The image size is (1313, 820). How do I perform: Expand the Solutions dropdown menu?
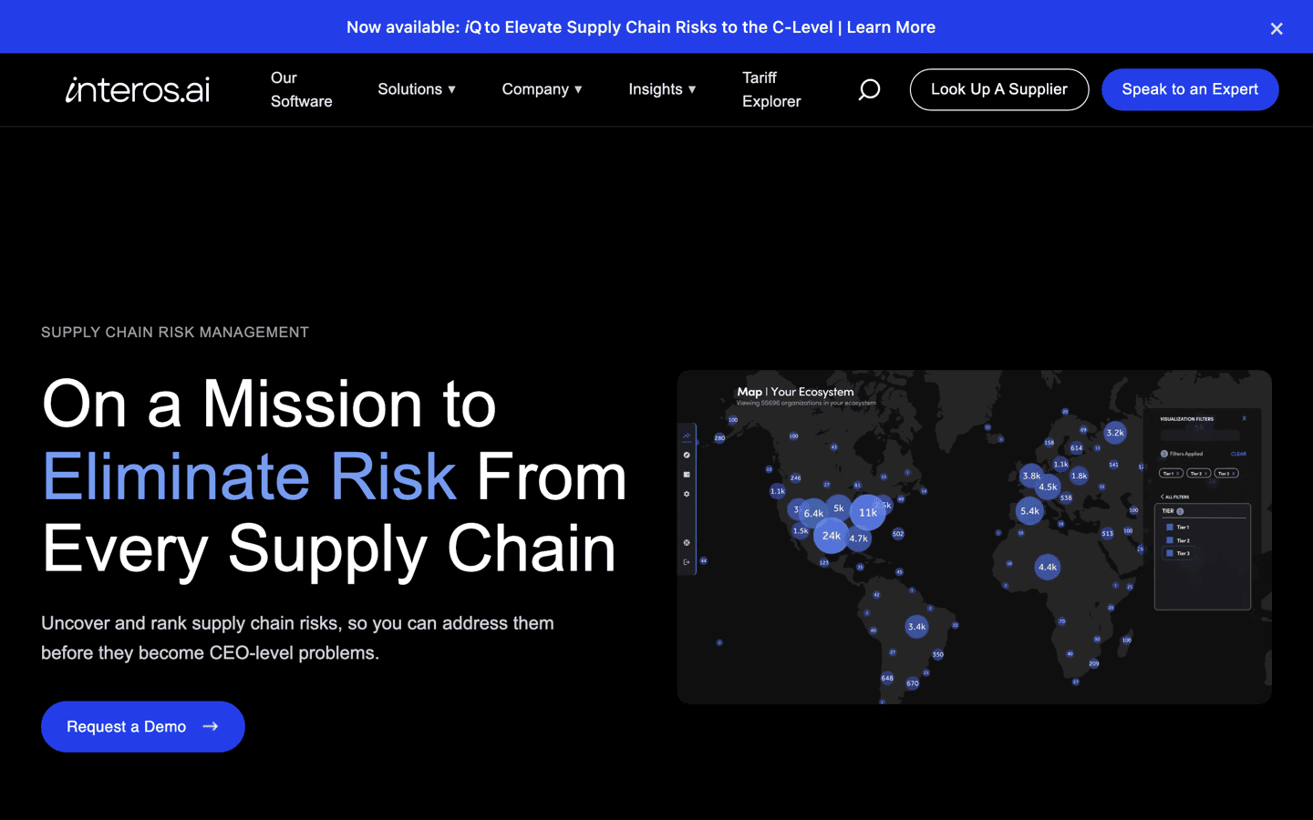[x=417, y=89]
